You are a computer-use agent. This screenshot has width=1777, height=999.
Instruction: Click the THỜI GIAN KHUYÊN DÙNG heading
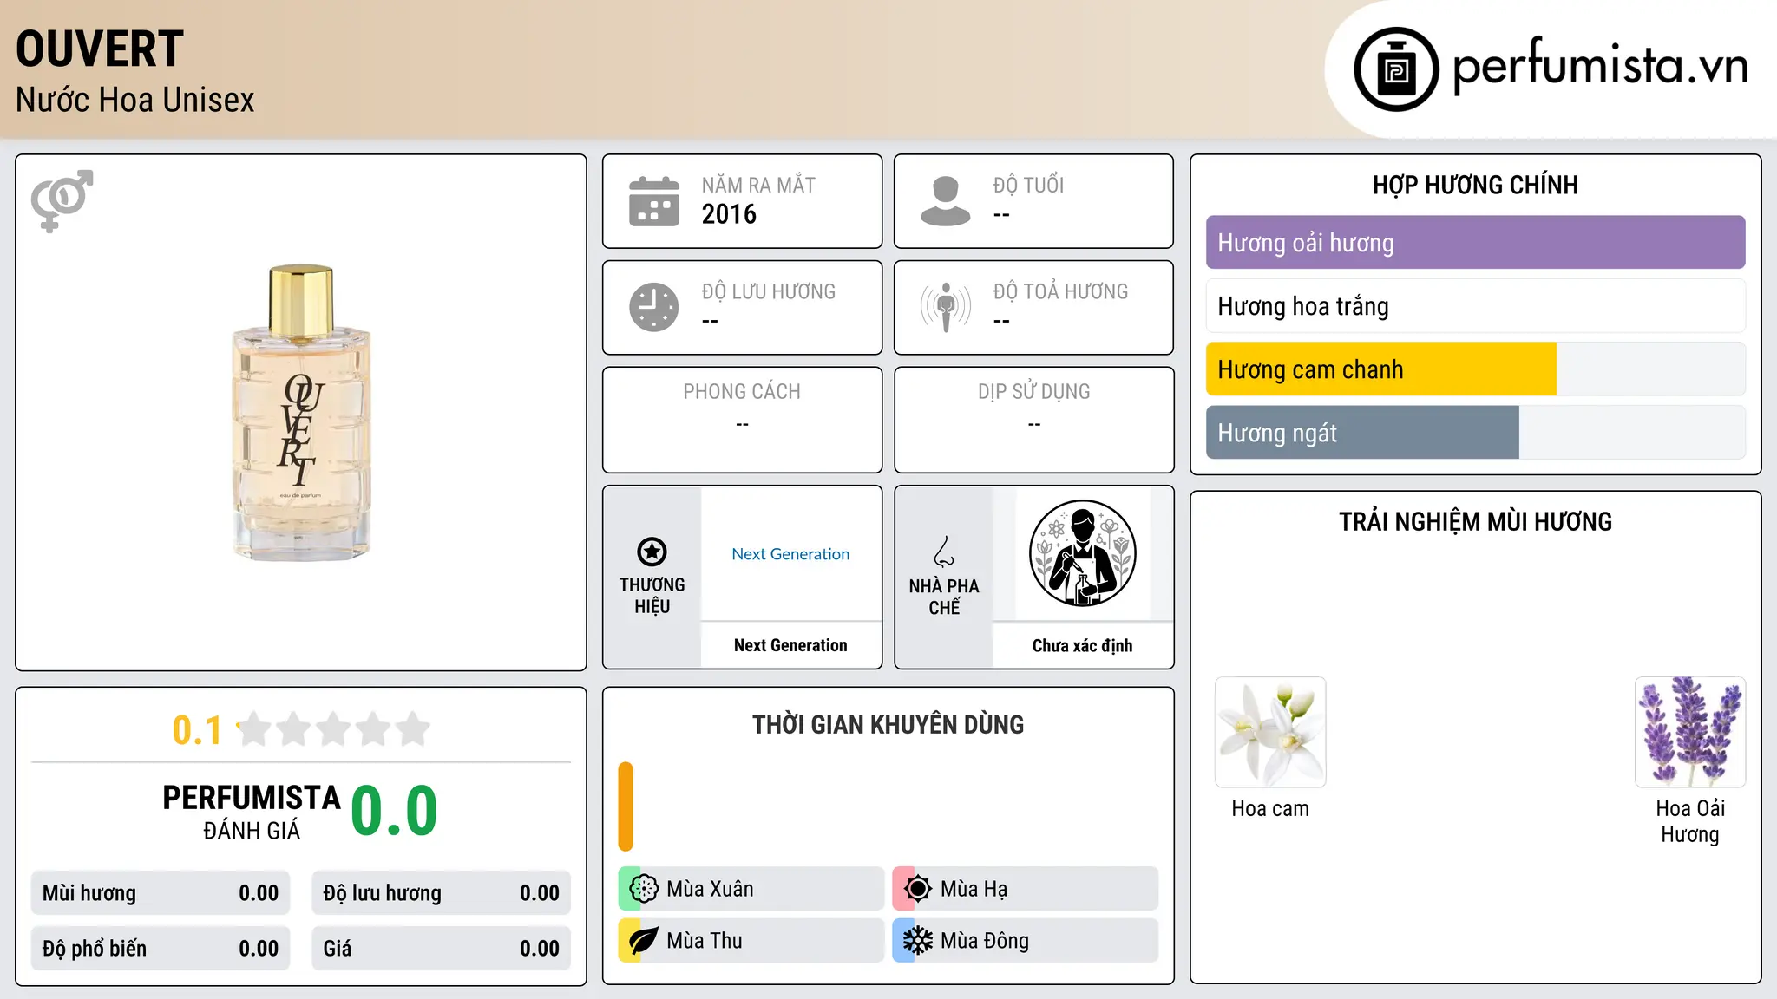pyautogui.click(x=888, y=725)
